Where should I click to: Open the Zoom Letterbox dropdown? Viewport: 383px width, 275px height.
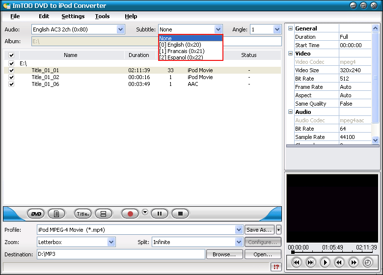pos(111,242)
